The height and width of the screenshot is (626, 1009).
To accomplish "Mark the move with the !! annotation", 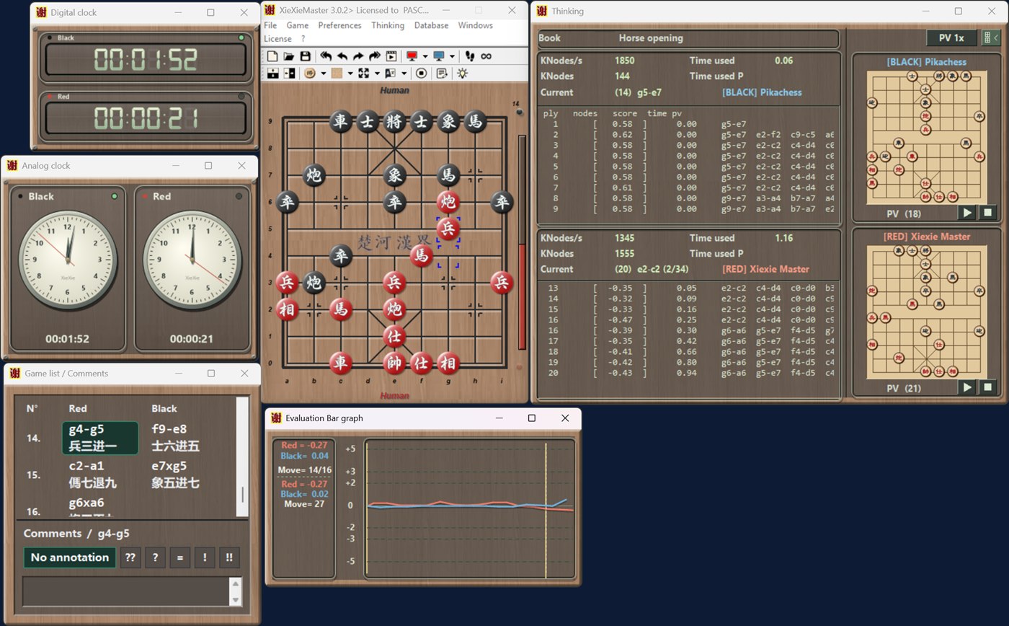I will (229, 557).
